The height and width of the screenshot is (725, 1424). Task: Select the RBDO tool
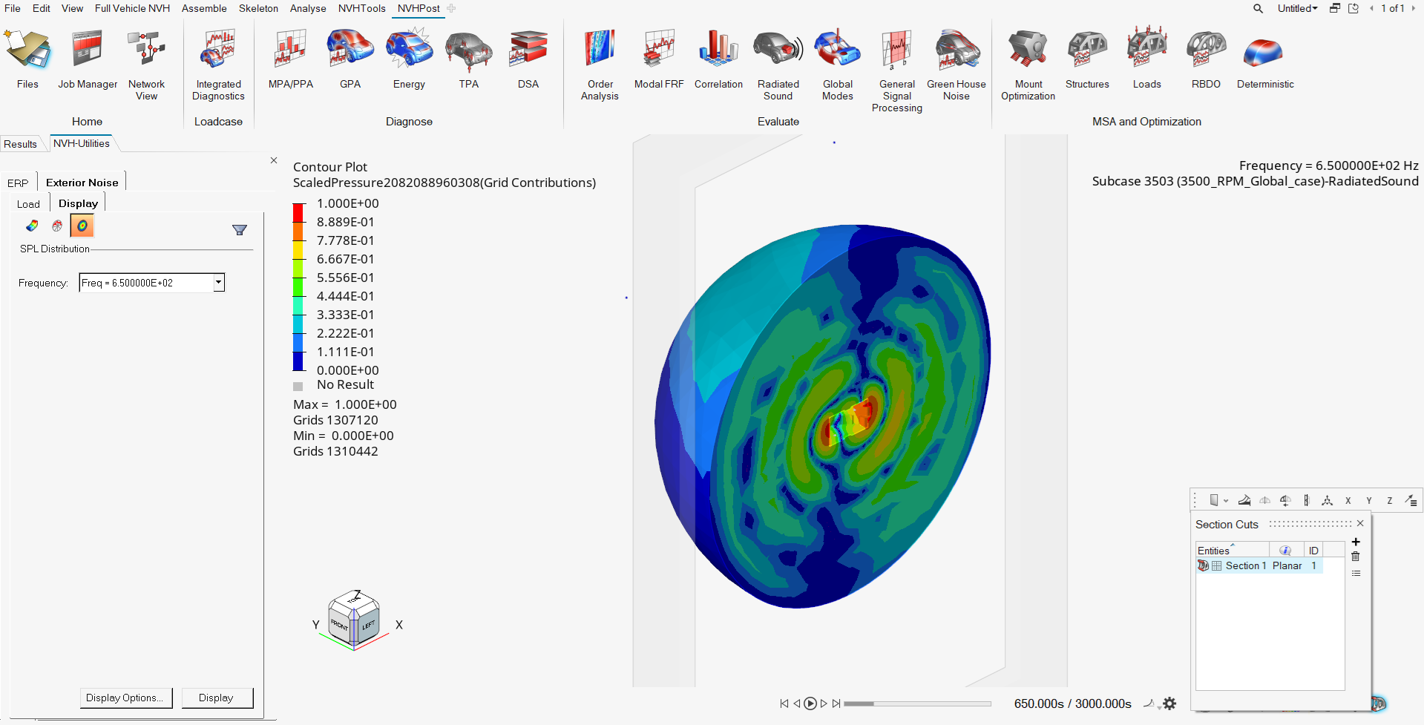(x=1206, y=59)
